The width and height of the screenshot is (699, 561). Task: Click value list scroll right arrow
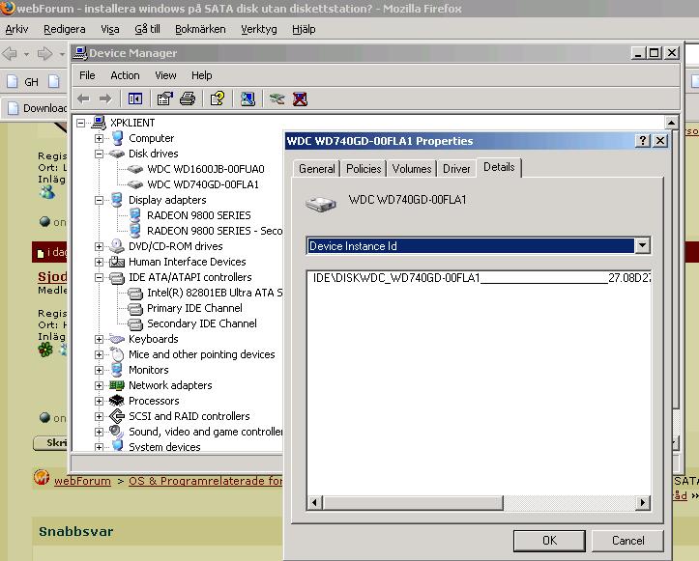(642, 503)
